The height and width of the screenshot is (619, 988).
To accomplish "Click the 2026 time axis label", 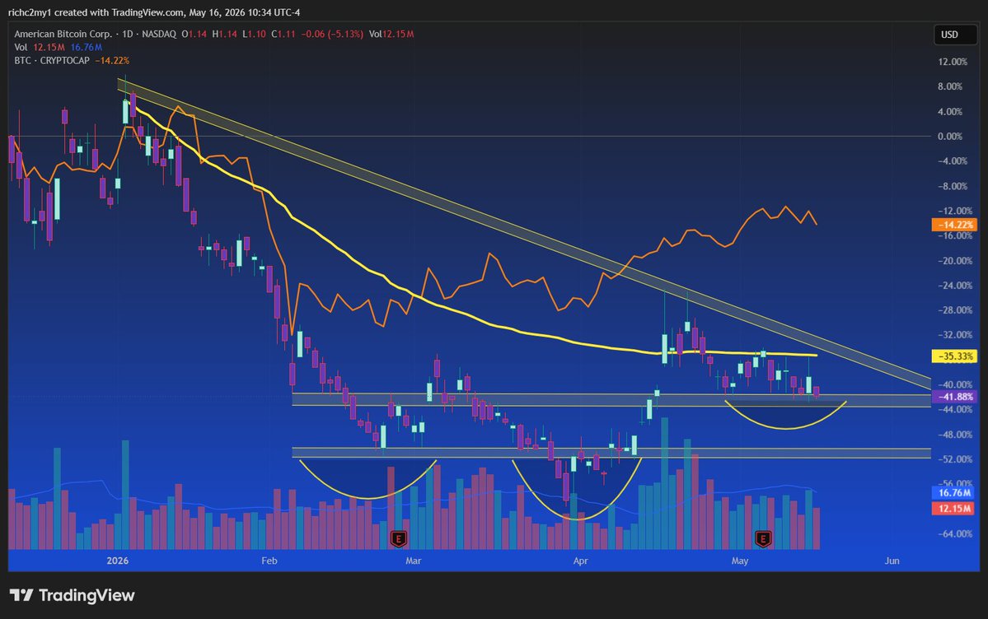I will coord(118,561).
